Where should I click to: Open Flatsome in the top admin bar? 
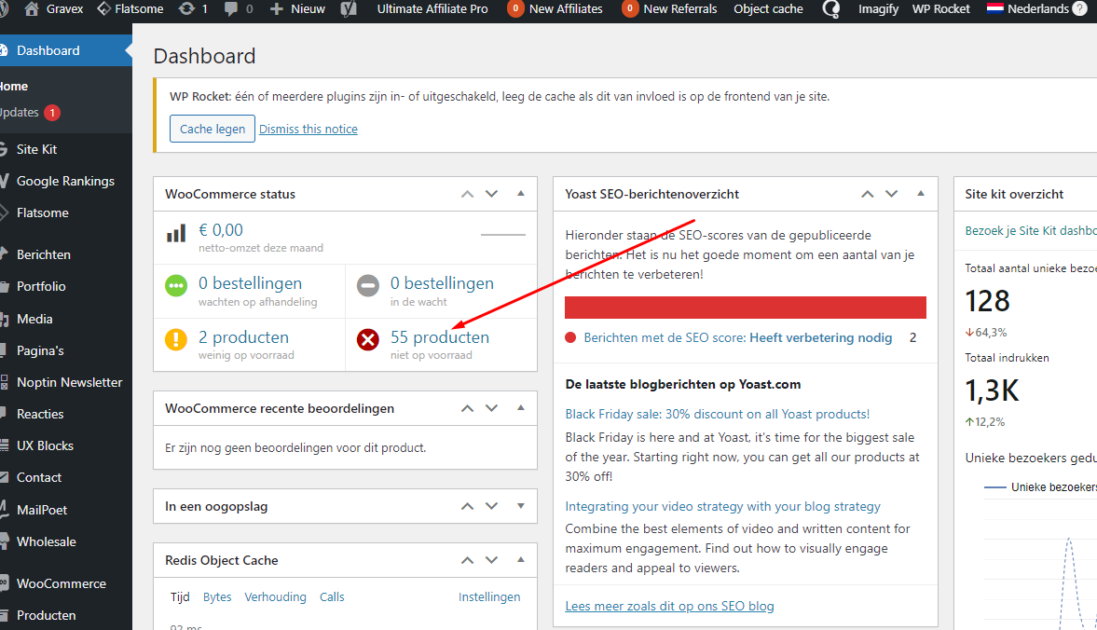click(130, 9)
